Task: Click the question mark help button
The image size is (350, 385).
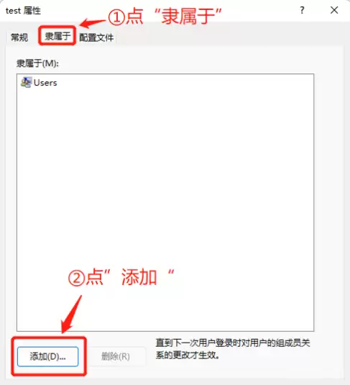Action: pyautogui.click(x=302, y=10)
